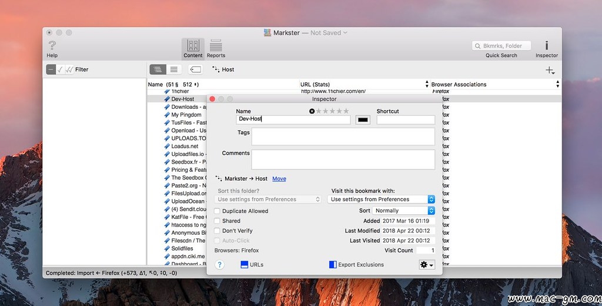
Task: Enable the Don't Verify checkbox
Action: 218,231
